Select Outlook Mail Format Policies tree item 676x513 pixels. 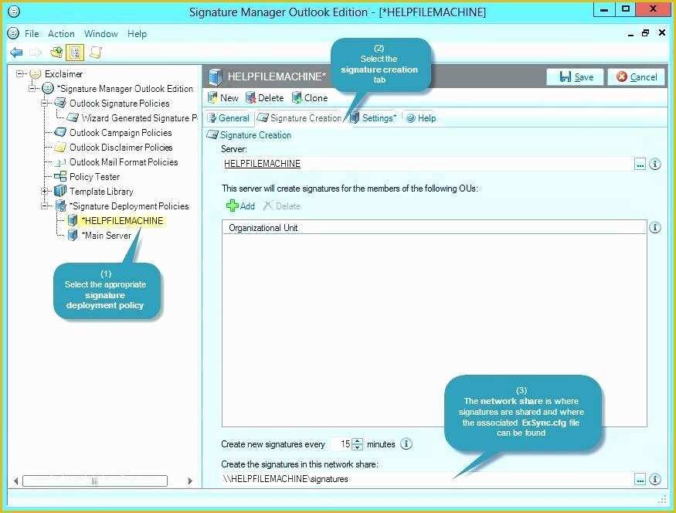tap(124, 162)
